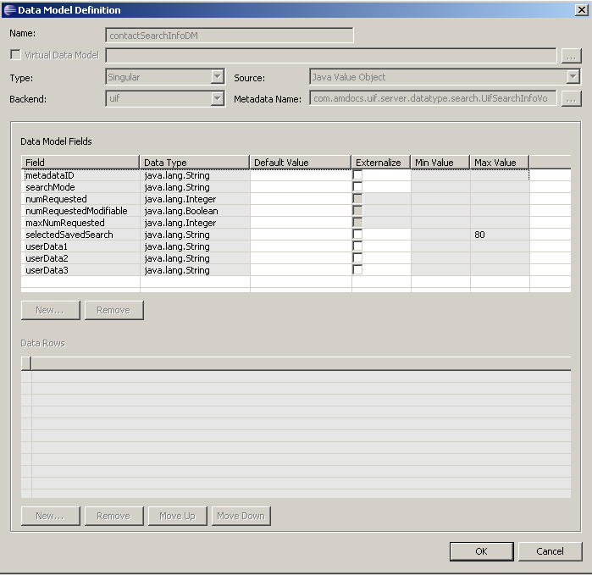This screenshot has height=575, width=592.
Task: Tick Externalize checkbox for userData3
Action: pos(357,270)
